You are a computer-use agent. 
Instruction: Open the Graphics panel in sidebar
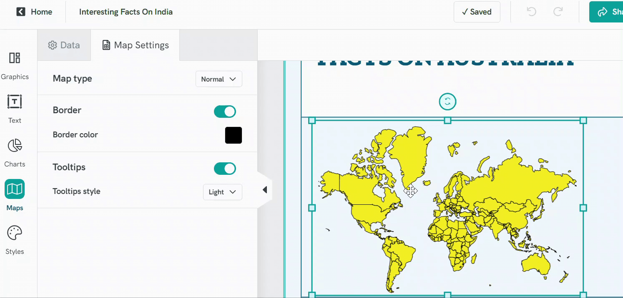coord(15,65)
